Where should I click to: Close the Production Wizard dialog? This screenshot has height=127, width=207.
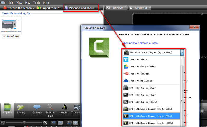coord(194,27)
